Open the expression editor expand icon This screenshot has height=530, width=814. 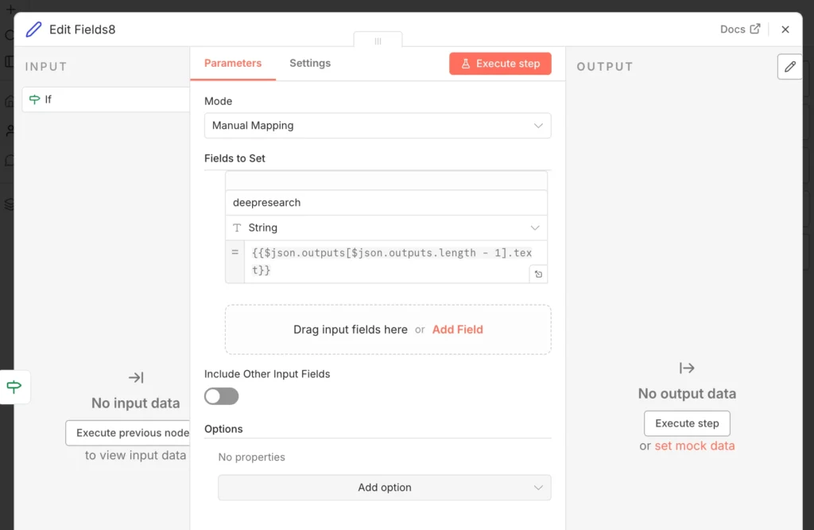click(538, 275)
